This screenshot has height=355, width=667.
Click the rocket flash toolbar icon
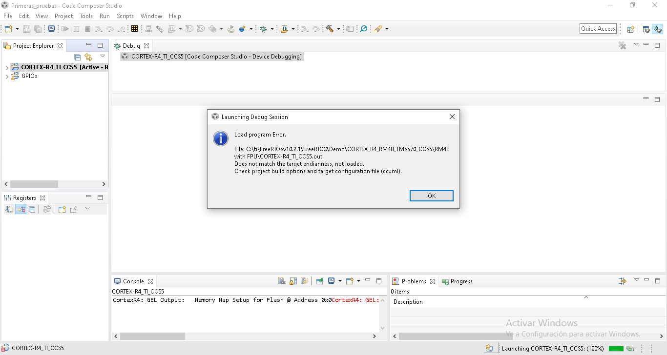[x=378, y=29]
